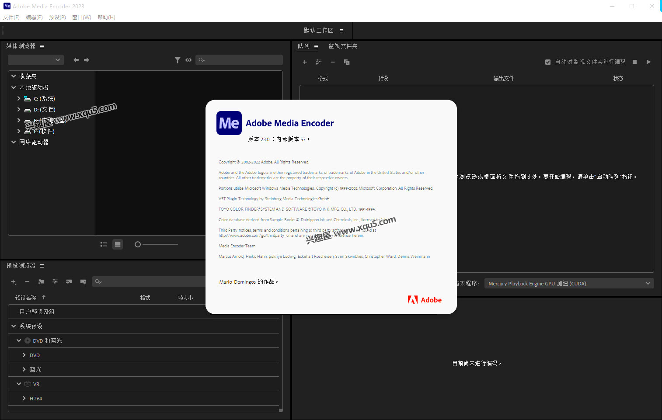Open Media Browser panel menu
The width and height of the screenshot is (662, 420).
42,46
